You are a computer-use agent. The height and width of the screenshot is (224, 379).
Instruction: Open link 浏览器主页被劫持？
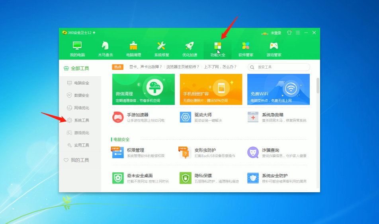(x=183, y=67)
